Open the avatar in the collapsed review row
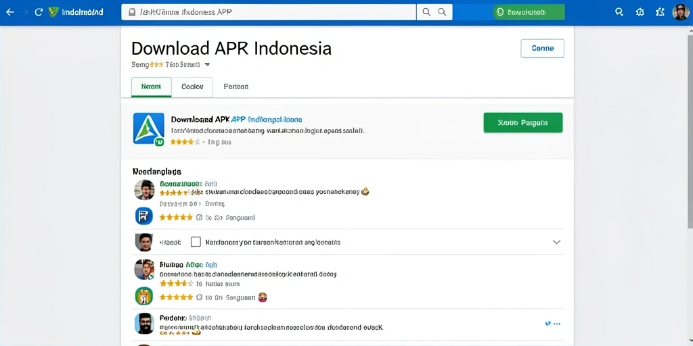This screenshot has width=693, height=346. (143, 243)
